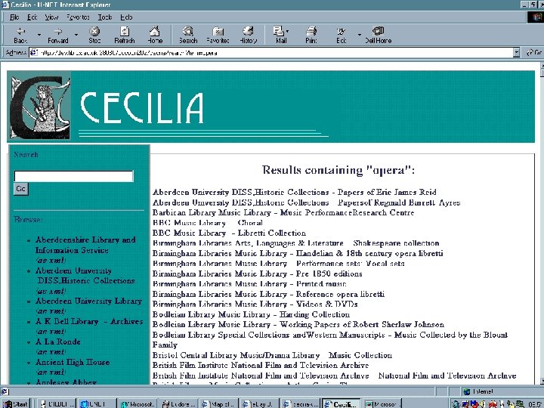
Task: Click the Go button next to address bar
Action: pyautogui.click(x=534, y=53)
